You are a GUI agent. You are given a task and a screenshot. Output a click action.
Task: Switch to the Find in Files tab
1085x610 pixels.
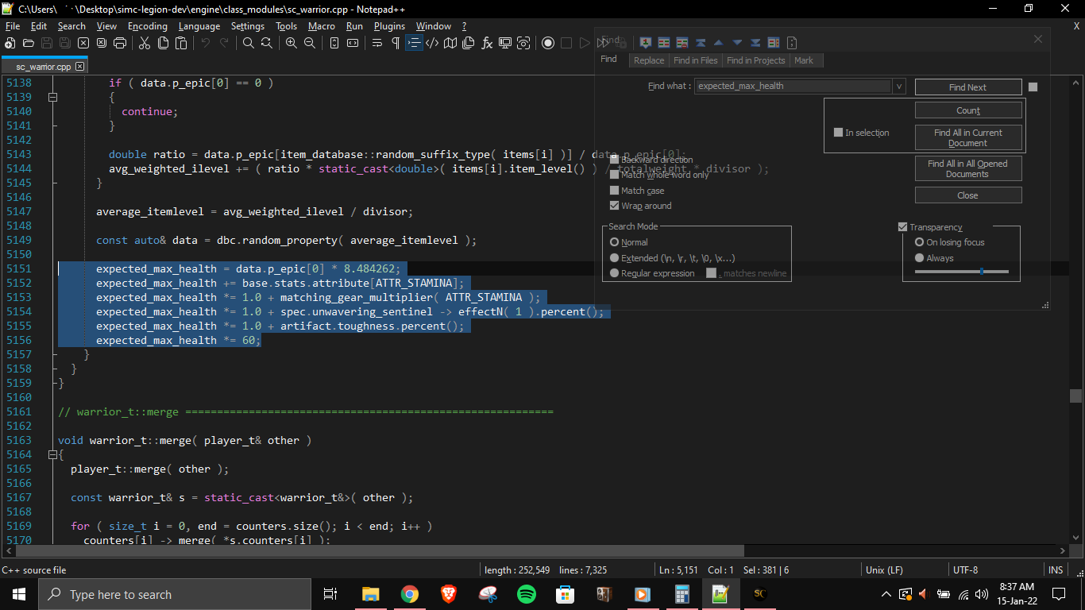(695, 60)
